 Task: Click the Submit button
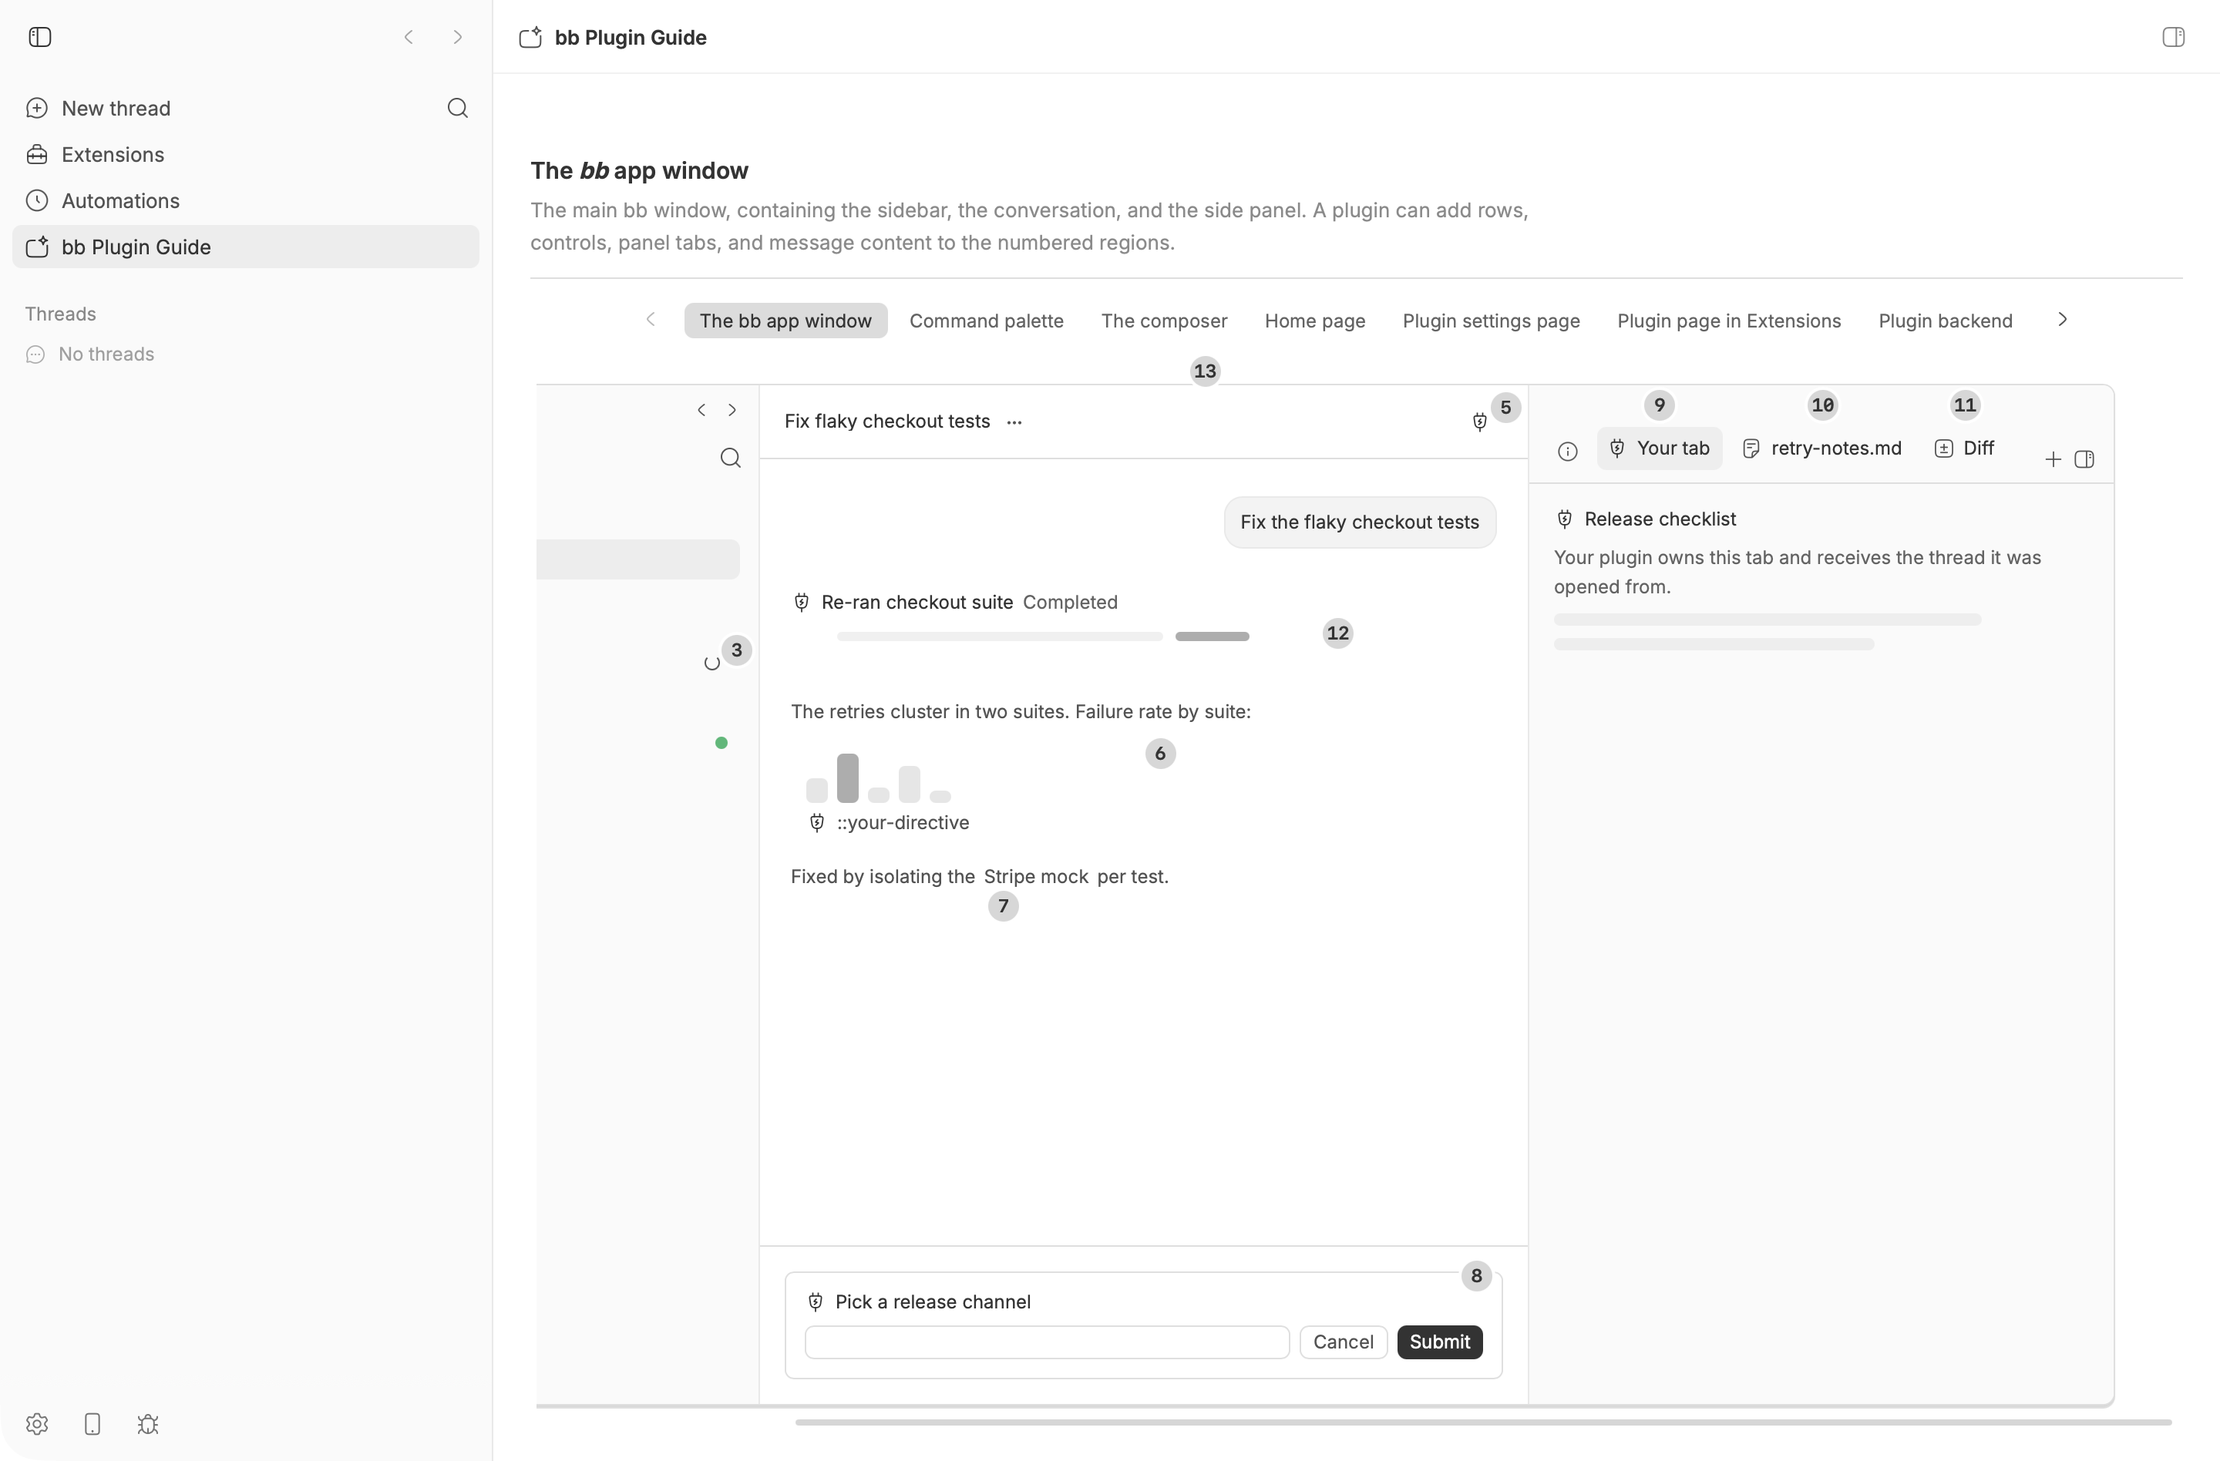pyautogui.click(x=1439, y=1342)
